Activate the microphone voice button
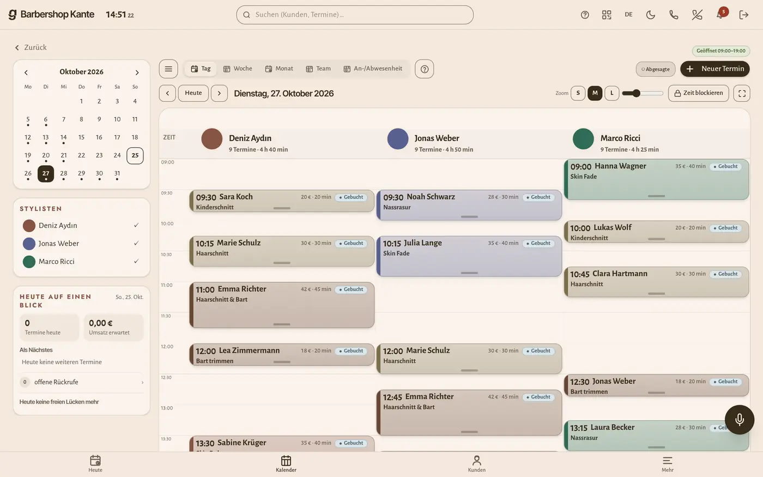 740,419
